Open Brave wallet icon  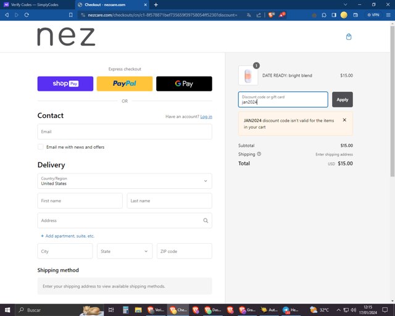point(355,15)
